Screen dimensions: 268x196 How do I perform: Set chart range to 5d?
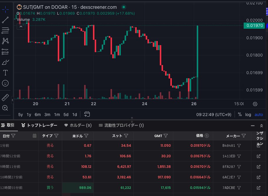(66, 115)
